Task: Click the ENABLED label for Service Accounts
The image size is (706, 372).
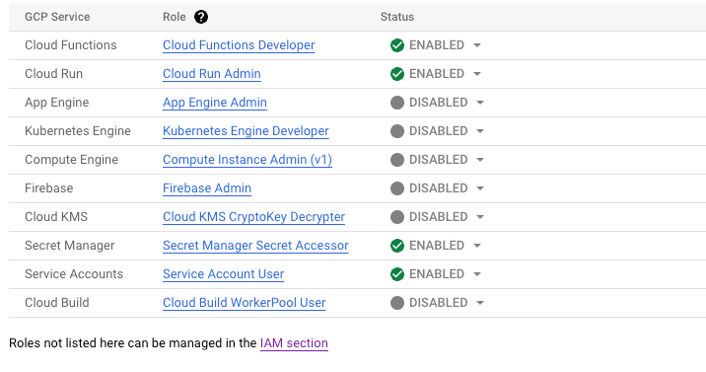Action: coord(437,274)
